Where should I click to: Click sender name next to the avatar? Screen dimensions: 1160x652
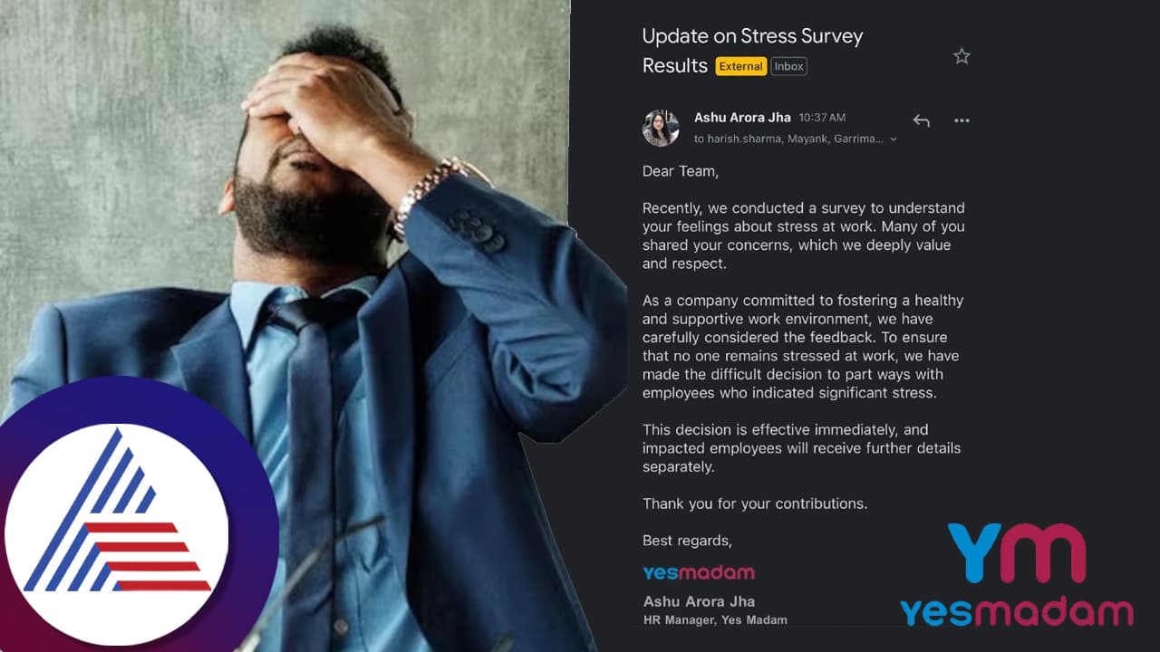click(741, 118)
